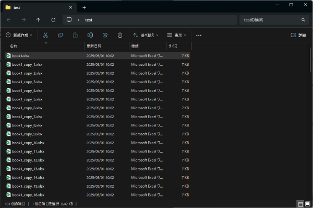The width and height of the screenshot is (313, 208).
Task: Click the Cut scissors icon
Action: [45, 35]
